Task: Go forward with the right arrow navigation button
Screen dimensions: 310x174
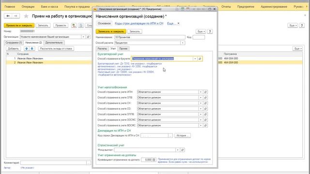Action: 16,16
